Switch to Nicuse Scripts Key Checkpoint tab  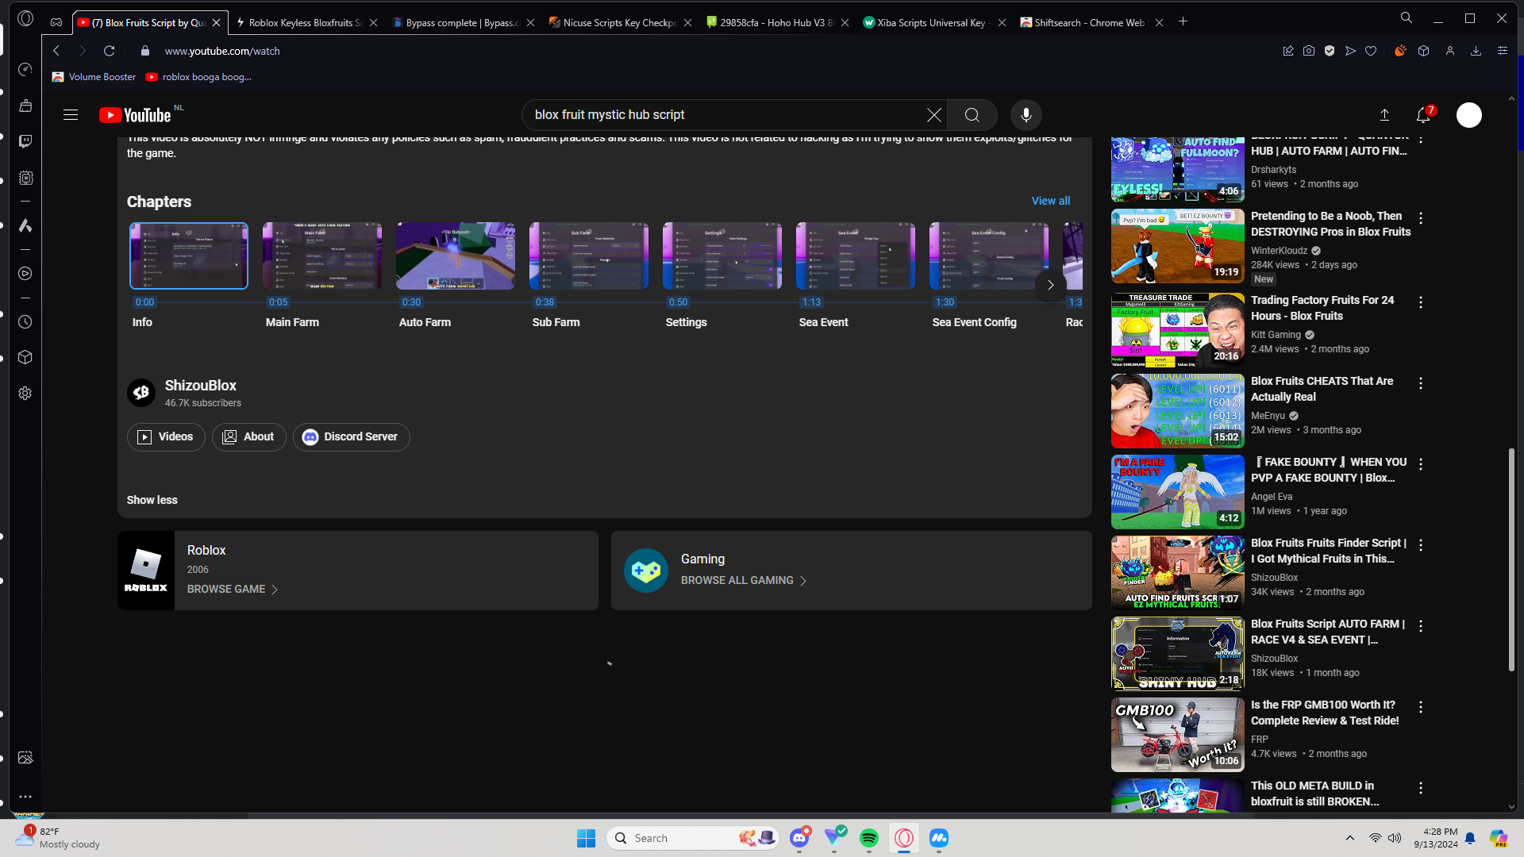(620, 22)
